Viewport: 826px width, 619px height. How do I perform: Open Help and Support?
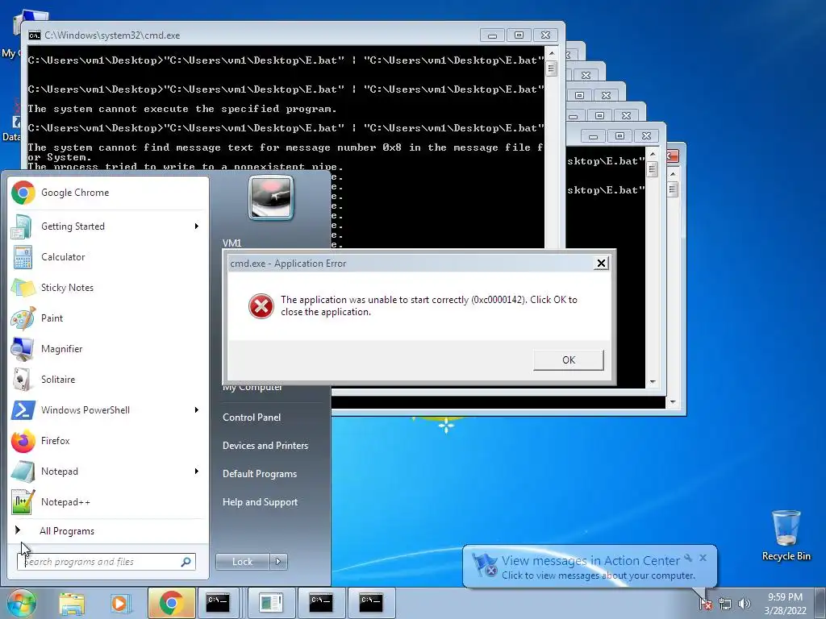coord(260,502)
